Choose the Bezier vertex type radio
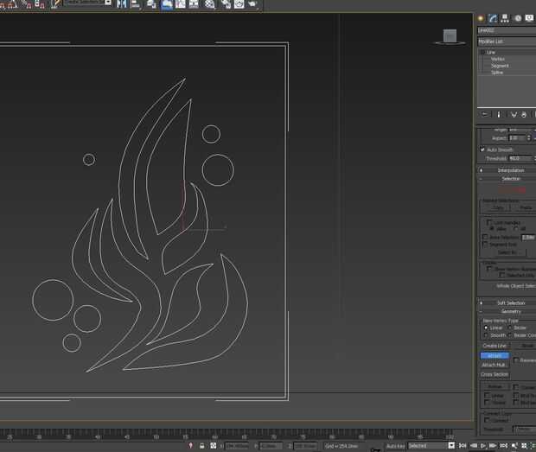 510,328
